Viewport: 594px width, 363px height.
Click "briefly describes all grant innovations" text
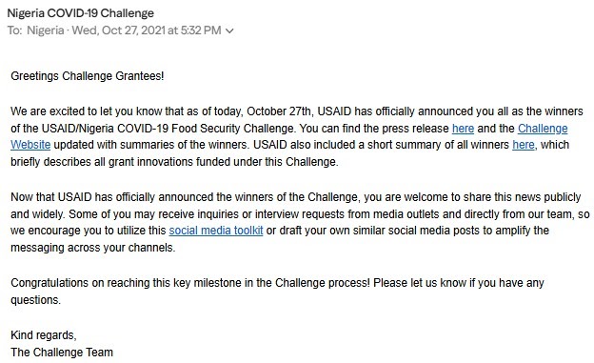click(101, 162)
